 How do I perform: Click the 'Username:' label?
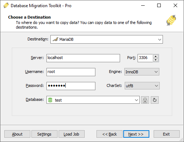[x=34, y=72]
